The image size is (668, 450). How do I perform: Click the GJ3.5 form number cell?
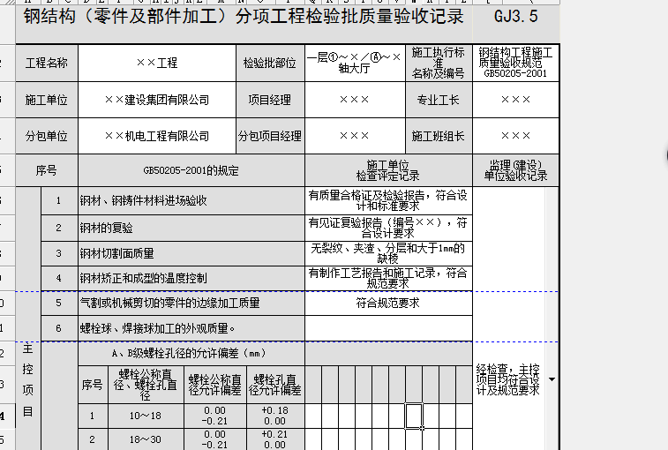(516, 17)
